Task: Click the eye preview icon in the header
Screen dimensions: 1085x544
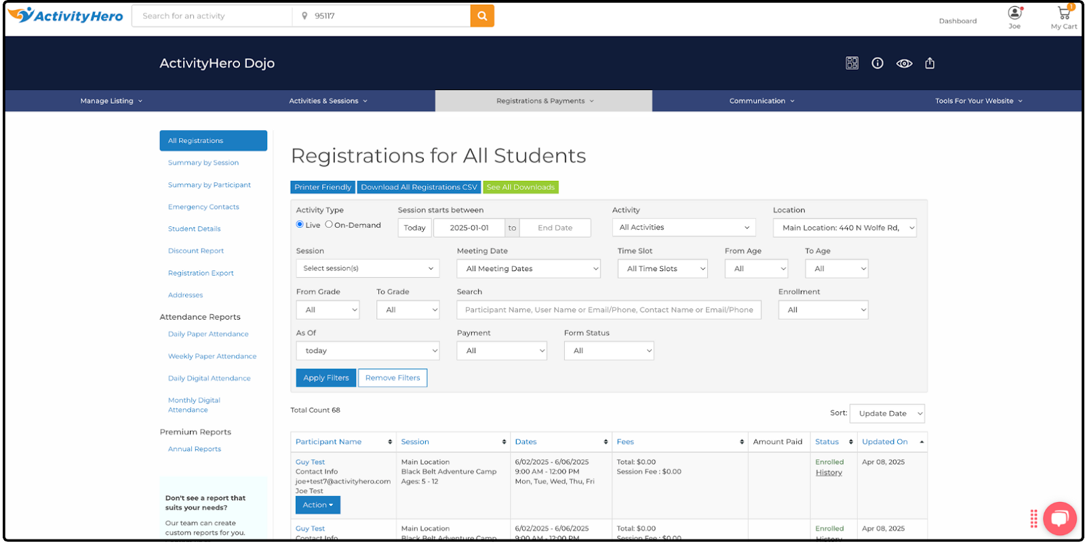Action: (x=904, y=63)
